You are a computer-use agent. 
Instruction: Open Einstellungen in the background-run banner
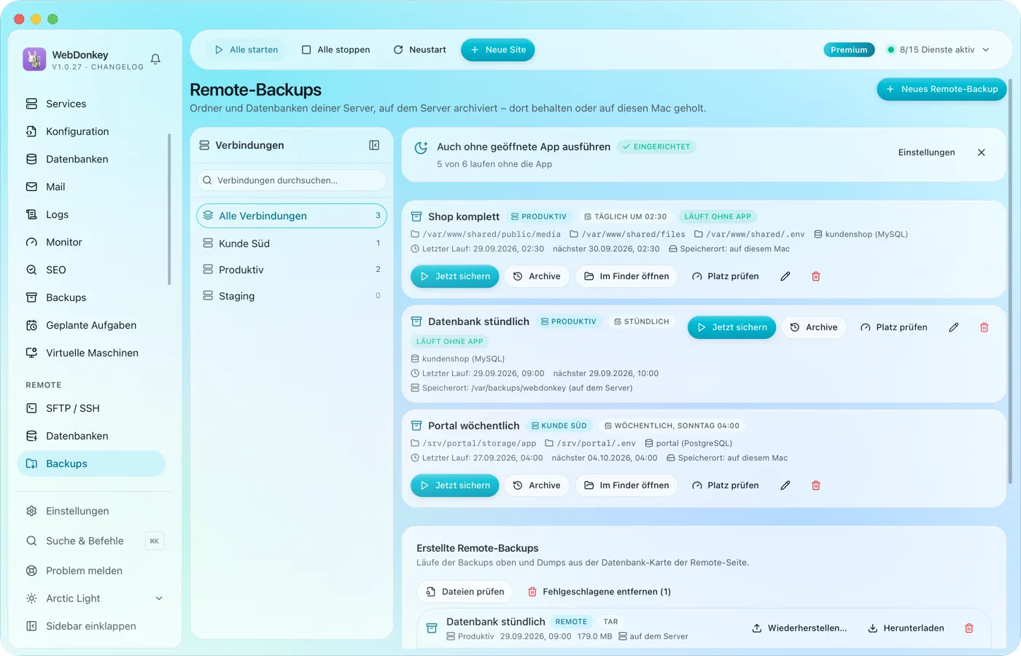tap(926, 152)
